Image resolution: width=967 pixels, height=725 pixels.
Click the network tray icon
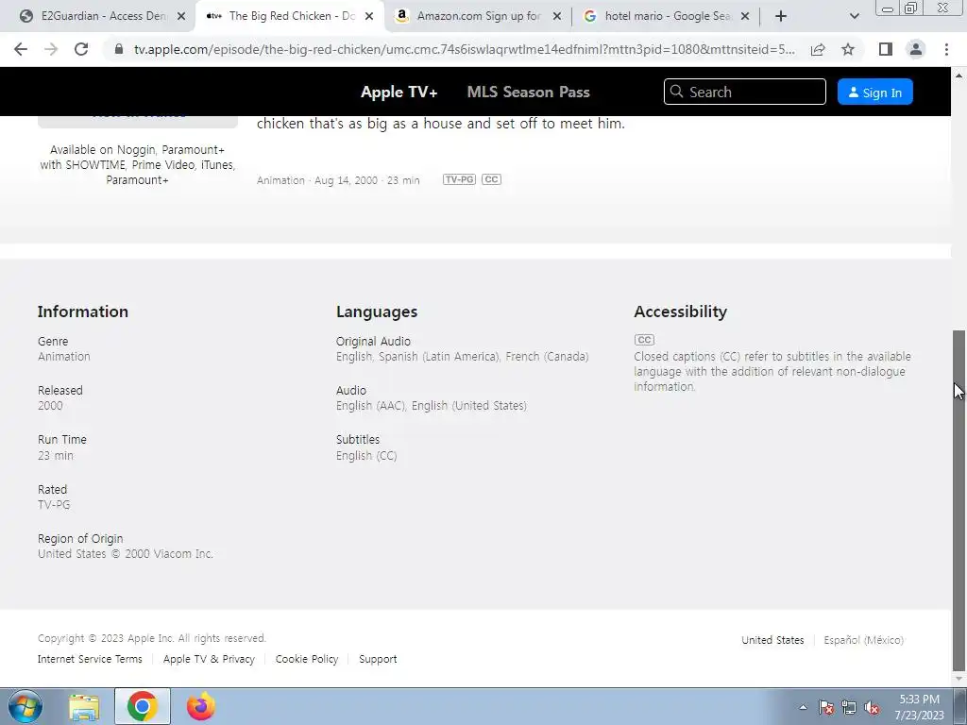(x=849, y=707)
